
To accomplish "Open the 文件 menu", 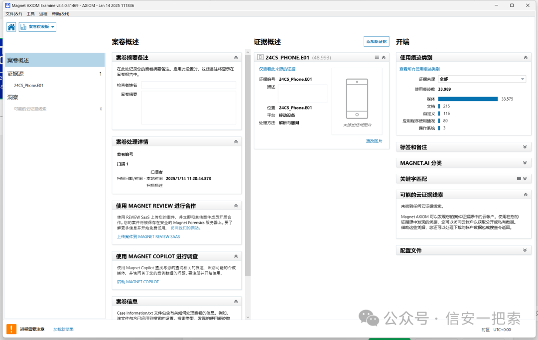I will click(14, 14).
